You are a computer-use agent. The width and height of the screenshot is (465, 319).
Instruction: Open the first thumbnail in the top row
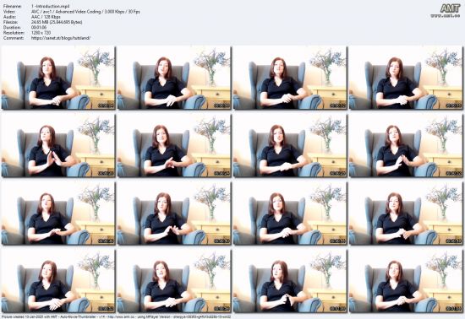(58, 78)
